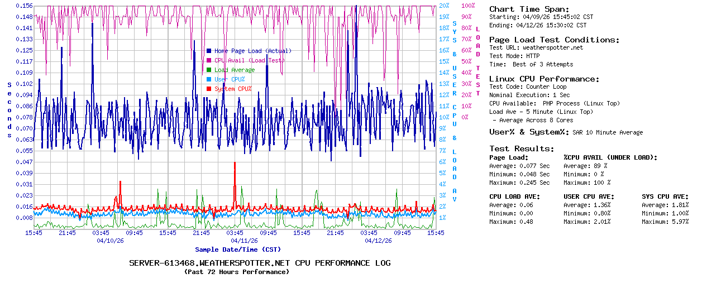This screenshot has width=726, height=307.
Task: Click the 0.156 value on the Seconds axis
Action: [x=24, y=6]
